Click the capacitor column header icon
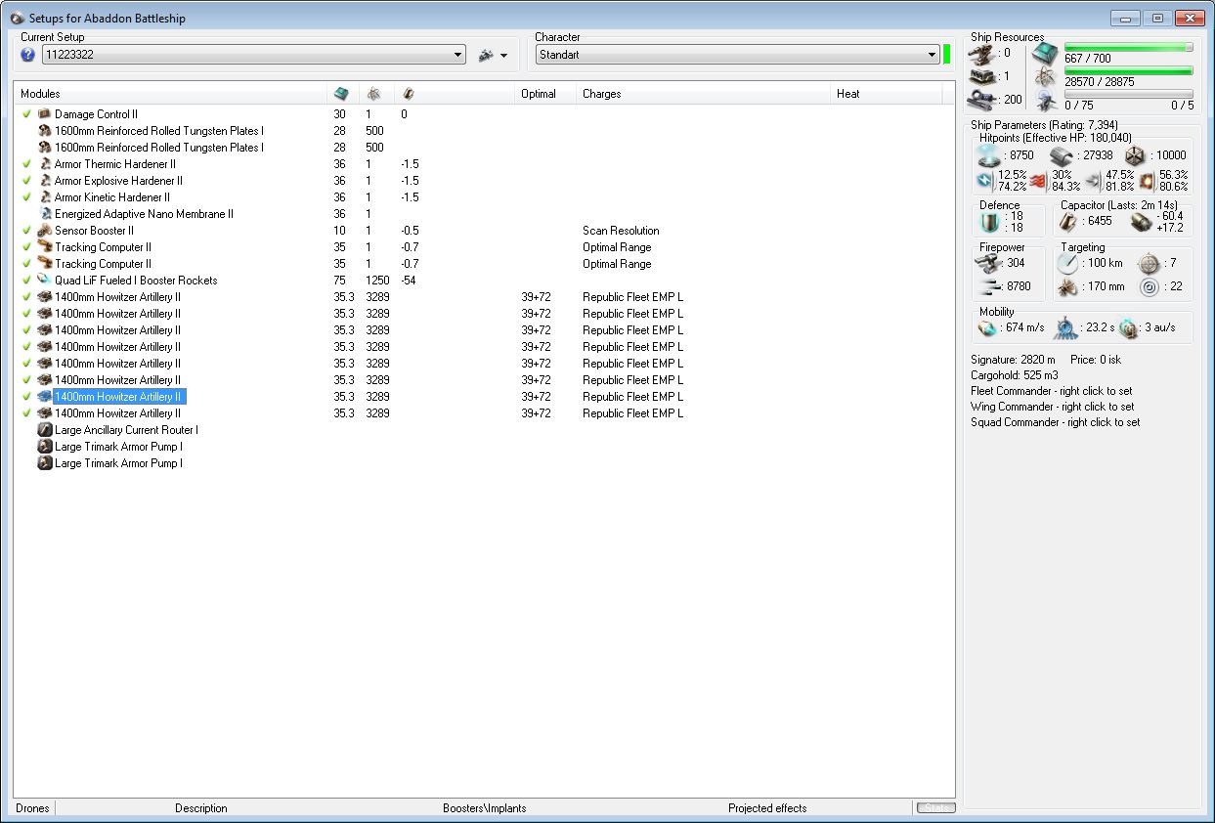The width and height of the screenshot is (1215, 823). 408,94
